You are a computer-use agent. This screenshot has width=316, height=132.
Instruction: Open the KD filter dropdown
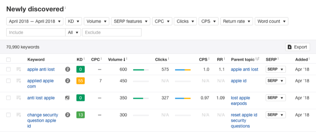coord(74,21)
